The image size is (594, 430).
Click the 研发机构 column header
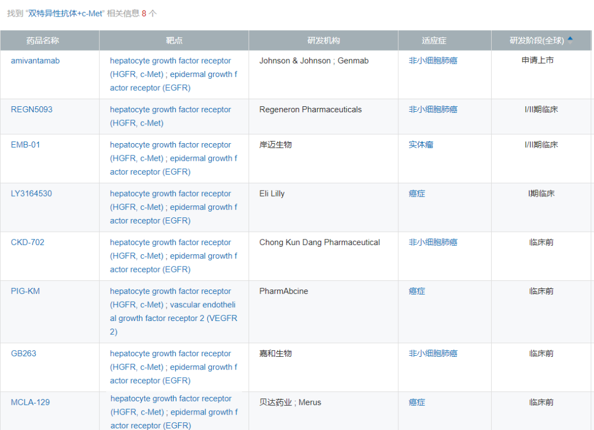[323, 41]
